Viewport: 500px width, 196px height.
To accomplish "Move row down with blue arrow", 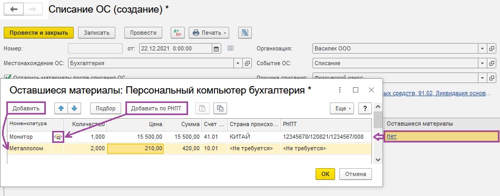I will click(74, 108).
